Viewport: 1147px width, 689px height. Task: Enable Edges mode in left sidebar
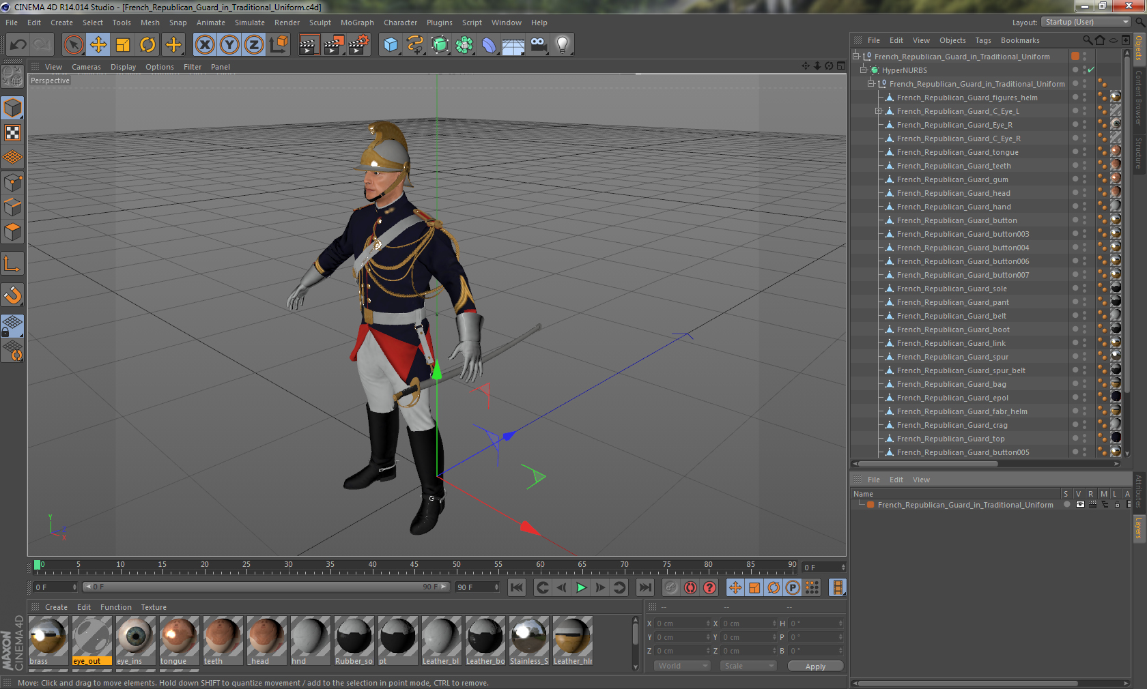click(x=13, y=207)
